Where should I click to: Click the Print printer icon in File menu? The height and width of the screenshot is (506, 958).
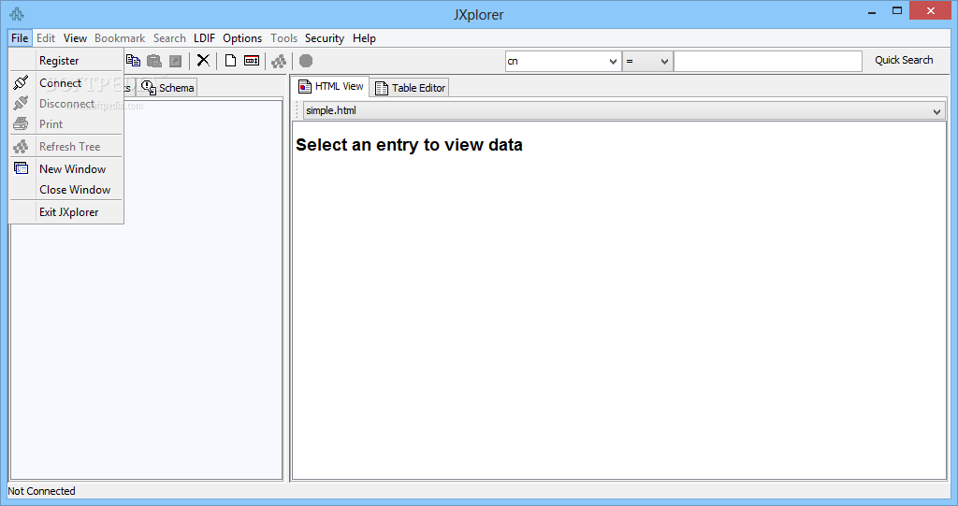tap(21, 124)
